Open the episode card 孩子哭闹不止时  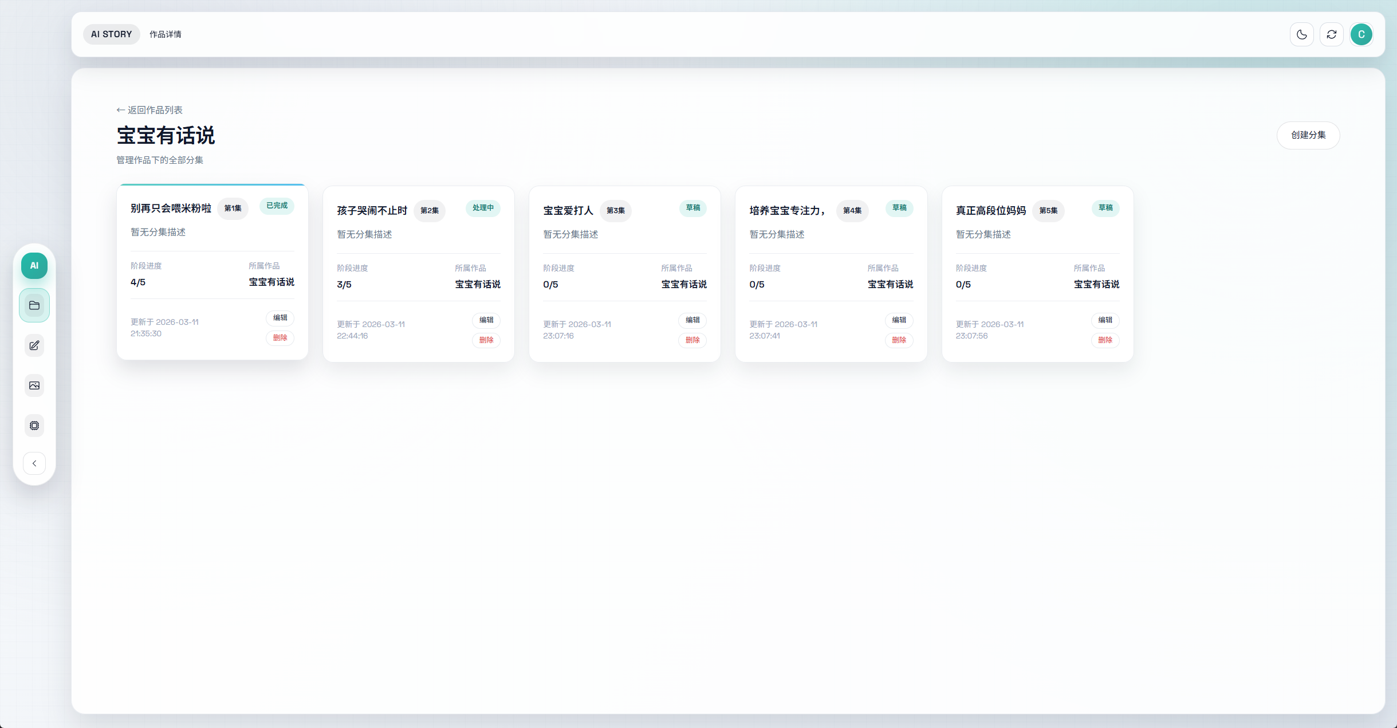point(419,274)
